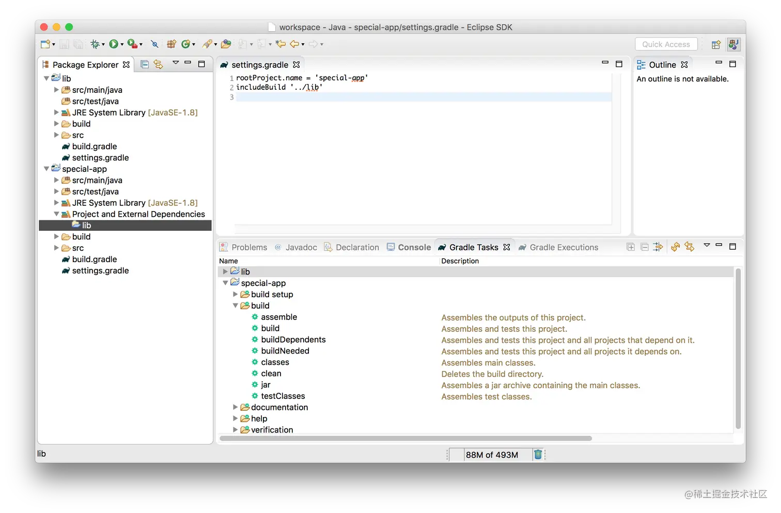The width and height of the screenshot is (781, 513).
Task: Click the green Run button icon
Action: (113, 44)
